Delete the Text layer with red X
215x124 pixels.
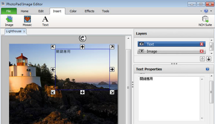(202, 44)
